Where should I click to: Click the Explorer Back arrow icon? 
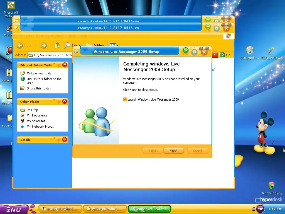click(x=20, y=45)
